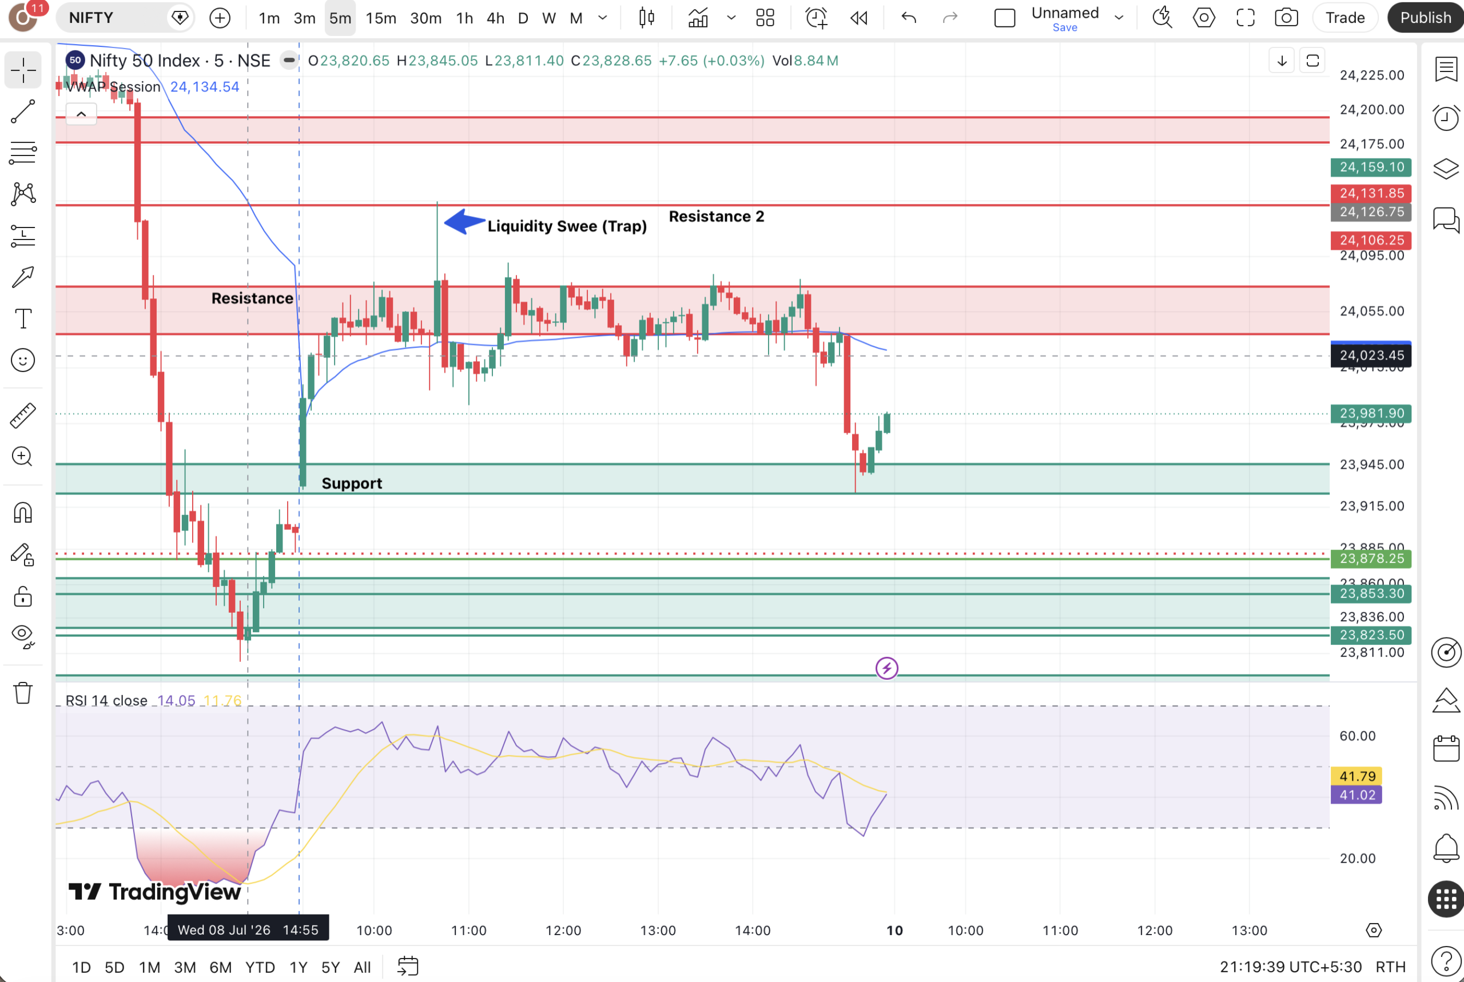This screenshot has height=982, width=1464.
Task: Collapse the indicator legend chevron
Action: pos(81,114)
